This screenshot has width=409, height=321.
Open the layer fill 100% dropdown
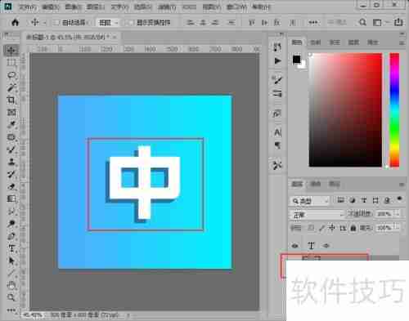coord(398,228)
